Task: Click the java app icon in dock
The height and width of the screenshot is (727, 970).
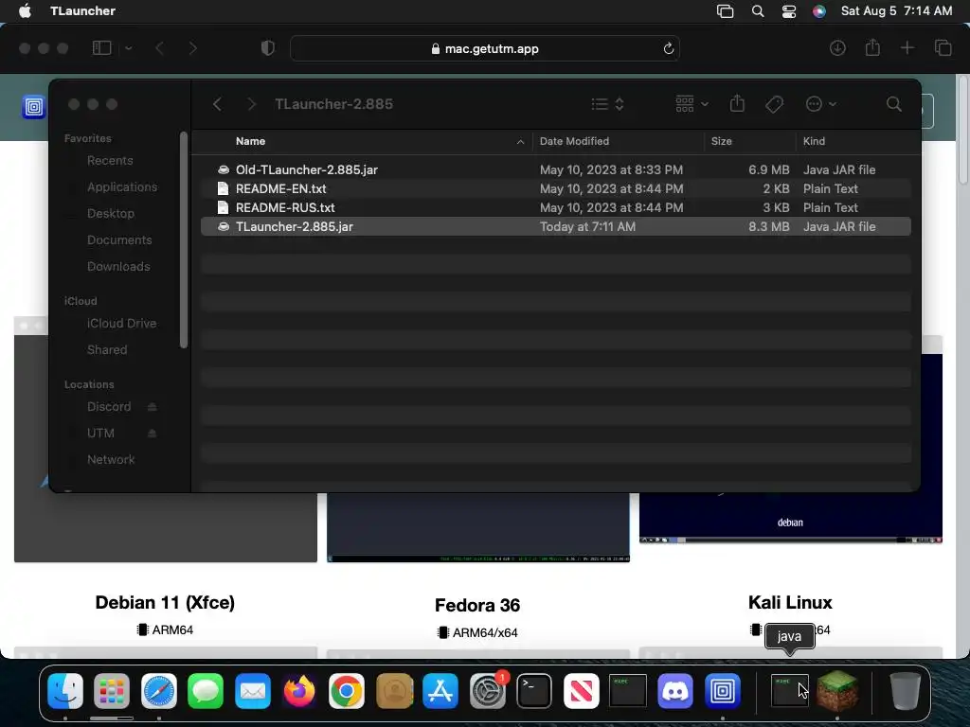Action: click(789, 690)
